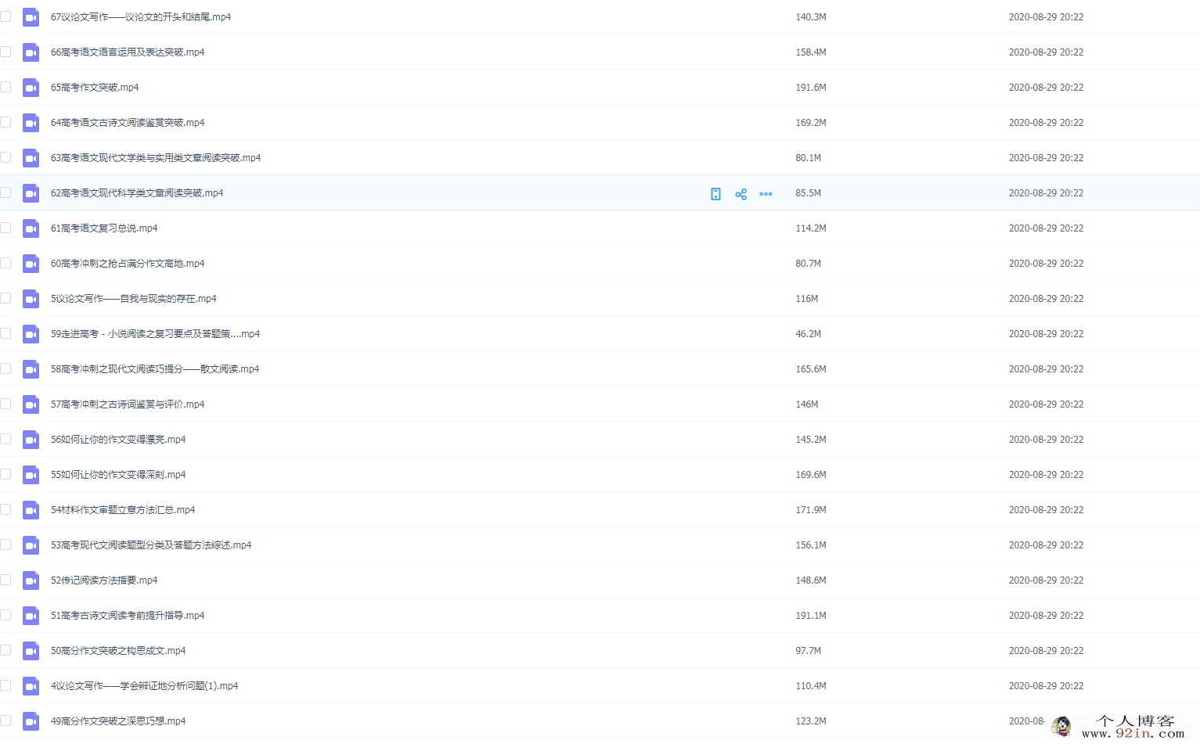This screenshot has height=744, width=1200.
Task: Click the video icon of 4议论文写作 file
Action: click(x=31, y=686)
